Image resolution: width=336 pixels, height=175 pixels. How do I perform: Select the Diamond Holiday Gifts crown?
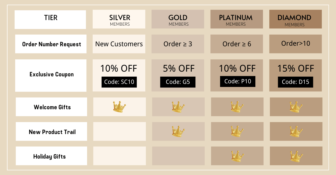[x=297, y=156]
